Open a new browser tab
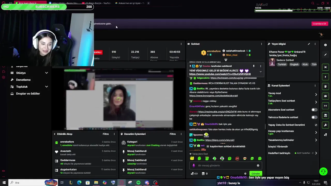The height and width of the screenshot is (186, 331). pyautogui.click(x=148, y=3)
